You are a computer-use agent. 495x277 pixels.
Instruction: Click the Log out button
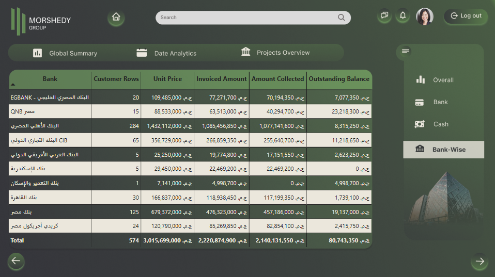point(466,16)
